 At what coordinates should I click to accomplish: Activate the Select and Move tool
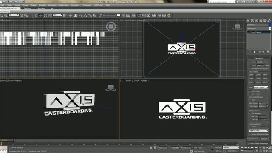pyautogui.click(x=41, y=15)
